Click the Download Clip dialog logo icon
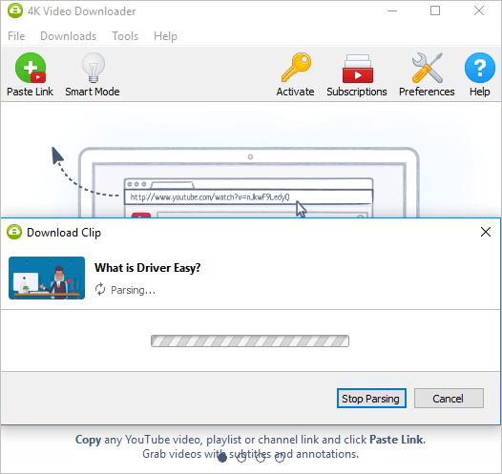Image resolution: width=502 pixels, height=474 pixels. tap(14, 232)
